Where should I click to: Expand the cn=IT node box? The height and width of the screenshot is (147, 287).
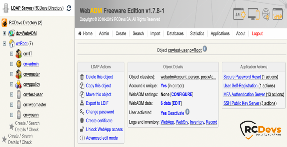pos(12,54)
